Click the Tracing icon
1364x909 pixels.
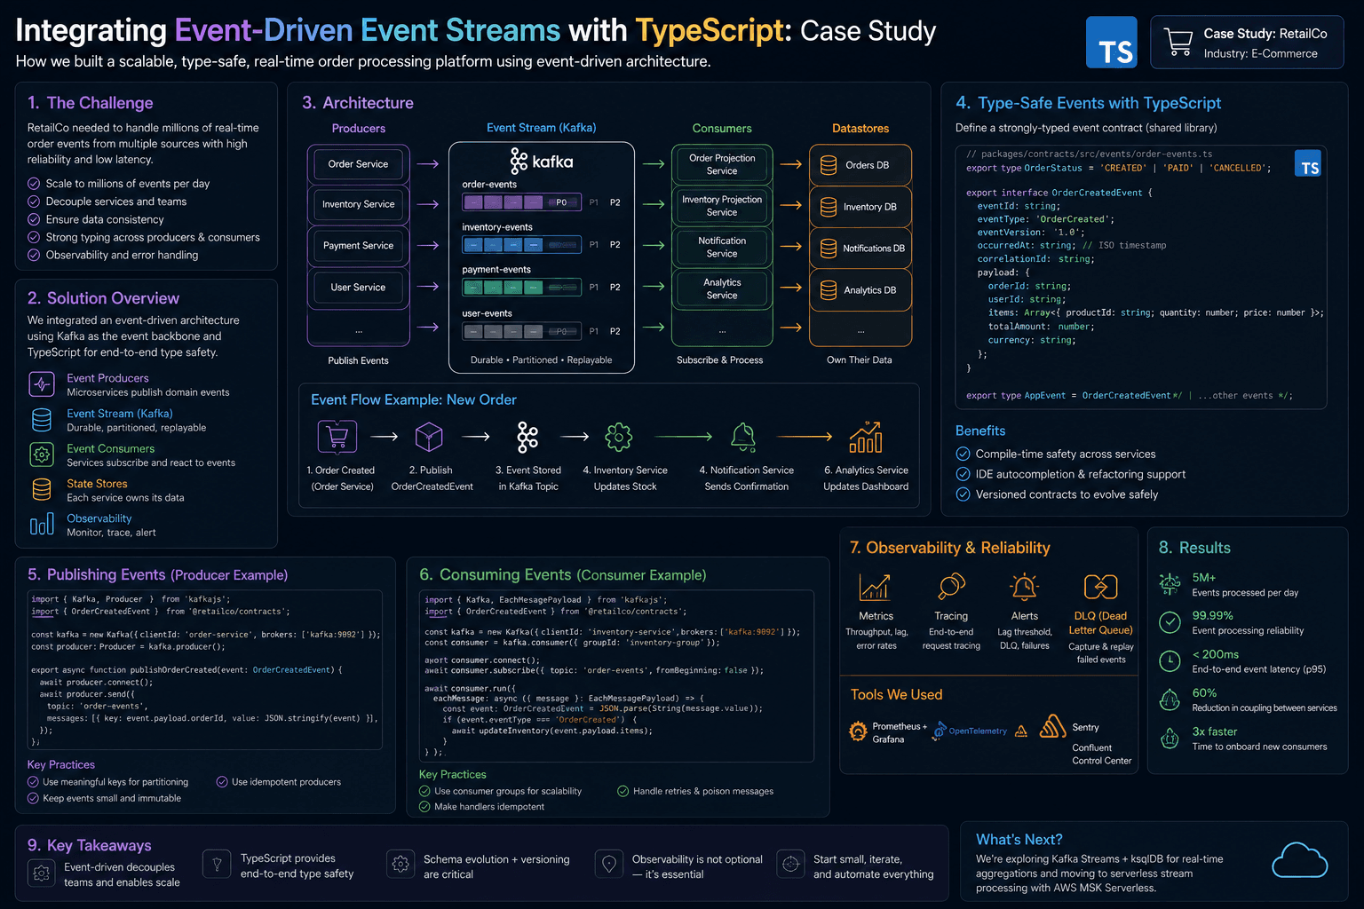951,587
